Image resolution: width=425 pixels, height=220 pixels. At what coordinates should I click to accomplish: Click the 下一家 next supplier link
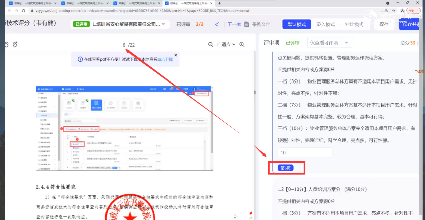[234, 24]
